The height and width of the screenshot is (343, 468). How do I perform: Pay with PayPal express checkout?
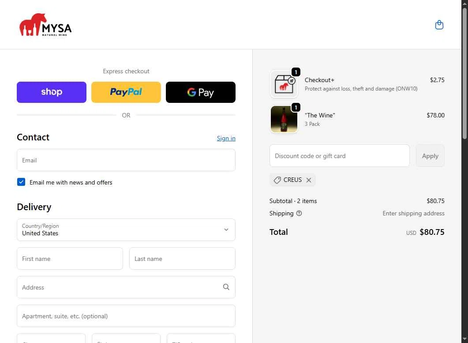pyautogui.click(x=126, y=92)
